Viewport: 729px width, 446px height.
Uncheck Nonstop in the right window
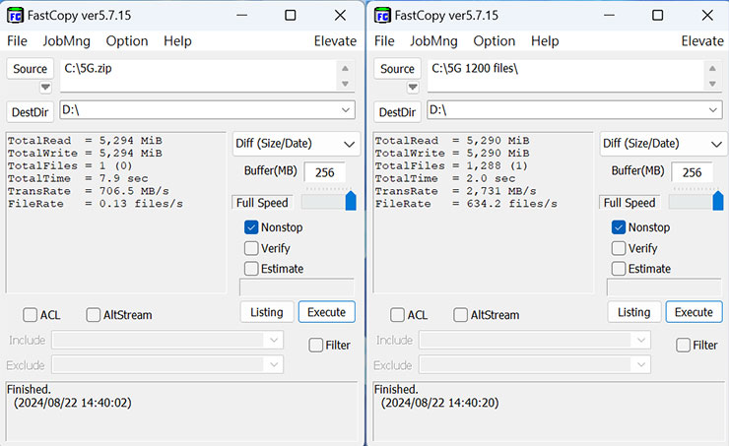click(x=619, y=227)
